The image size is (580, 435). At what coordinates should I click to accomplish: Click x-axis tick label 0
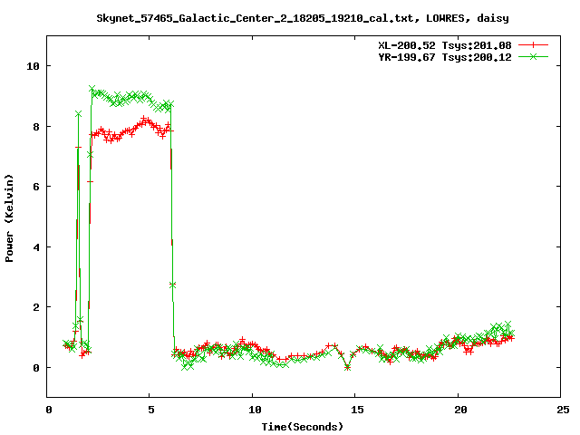49,410
